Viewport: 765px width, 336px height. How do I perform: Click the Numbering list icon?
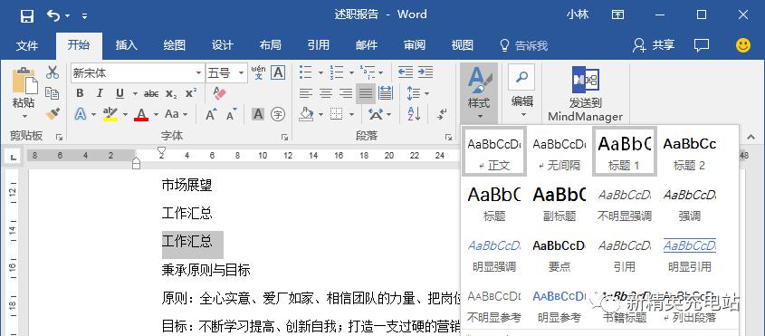[x=337, y=72]
